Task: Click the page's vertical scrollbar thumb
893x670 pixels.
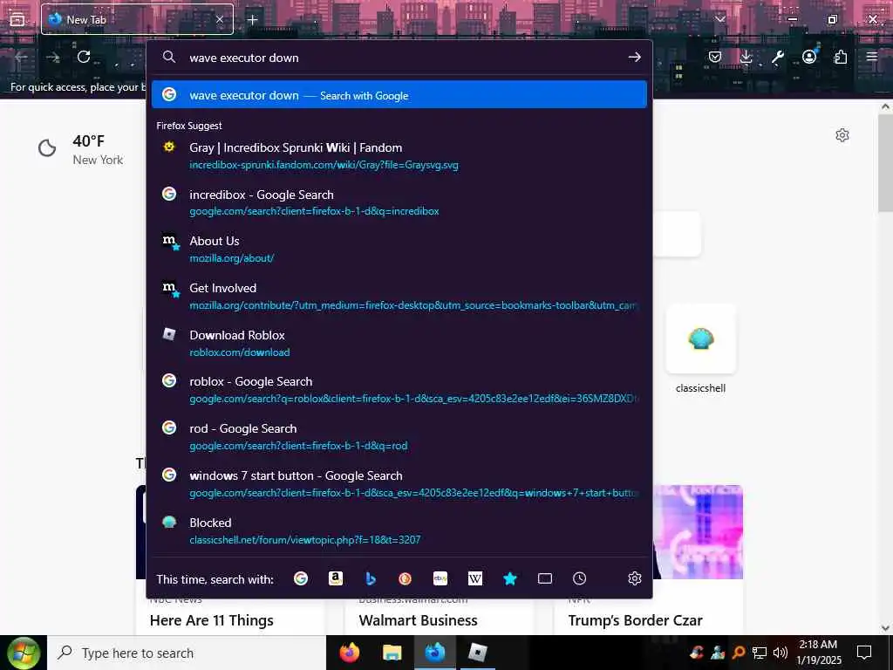Action: tap(885, 164)
